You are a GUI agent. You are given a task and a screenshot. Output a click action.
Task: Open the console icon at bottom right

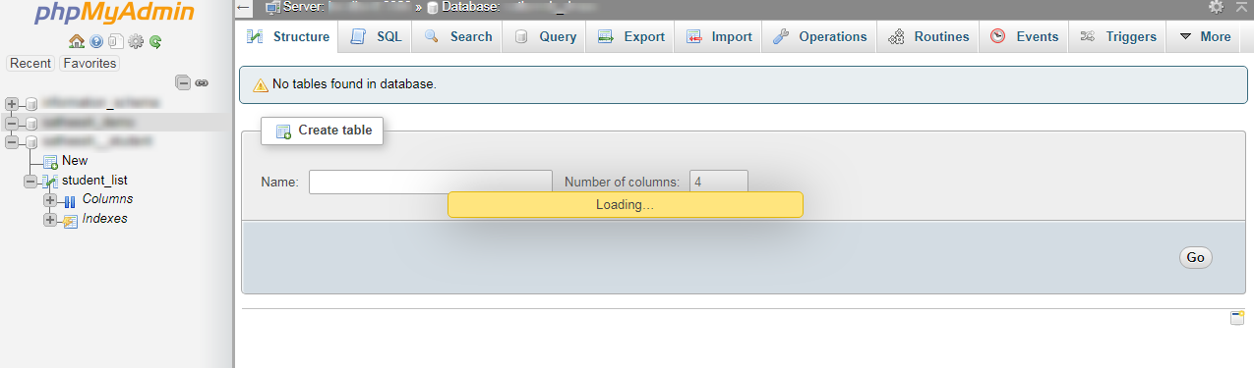(1237, 318)
